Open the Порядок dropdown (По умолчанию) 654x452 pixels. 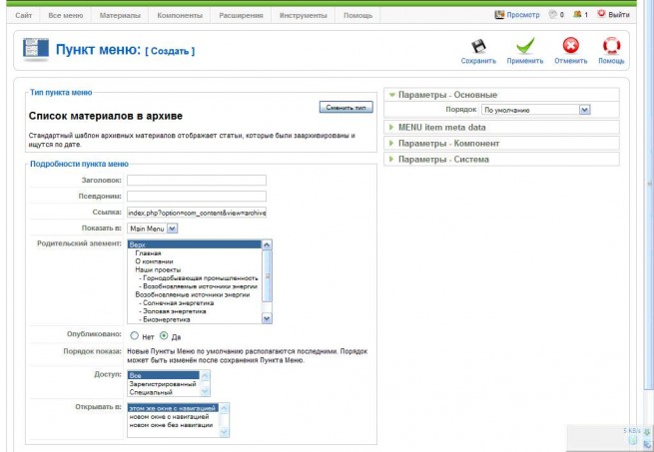pyautogui.click(x=535, y=110)
